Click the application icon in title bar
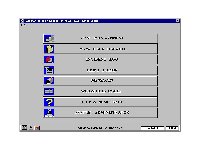 point(22,21)
